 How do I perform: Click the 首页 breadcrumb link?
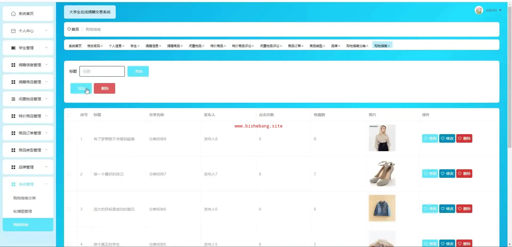(x=75, y=29)
